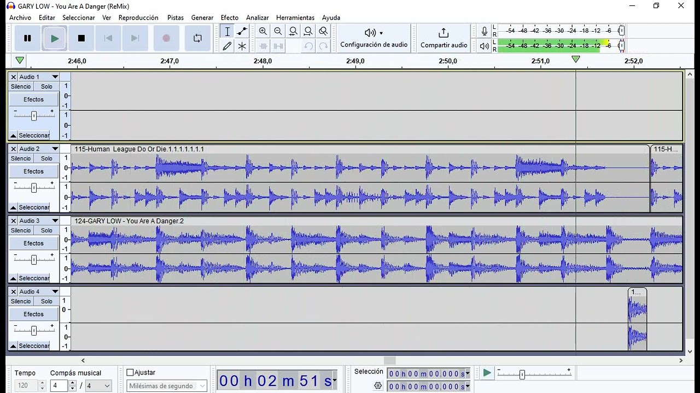Open the Editar menu
Image resolution: width=700 pixels, height=393 pixels.
pos(47,17)
